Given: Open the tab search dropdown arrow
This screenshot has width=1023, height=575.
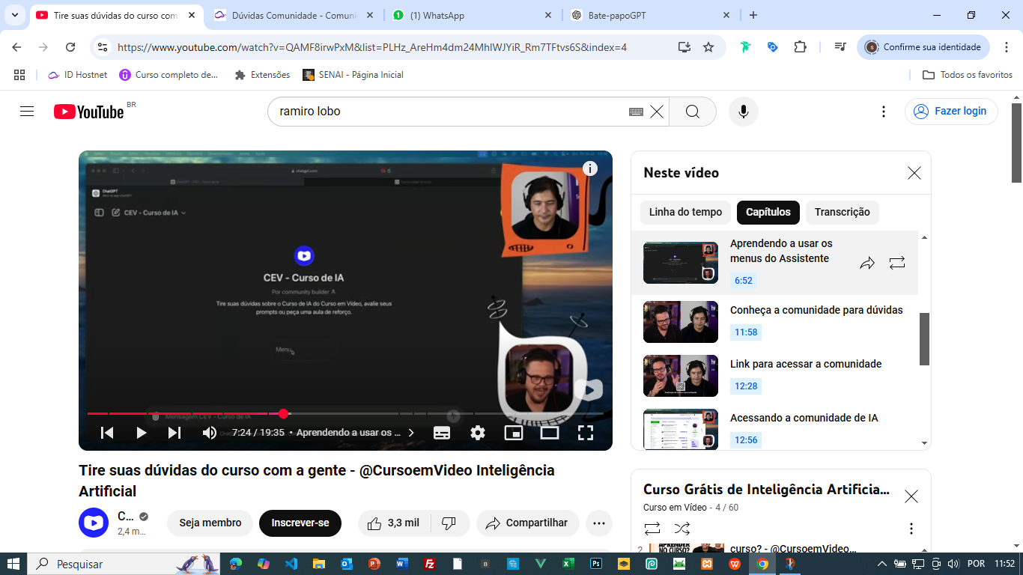Looking at the screenshot, I should coord(14,15).
